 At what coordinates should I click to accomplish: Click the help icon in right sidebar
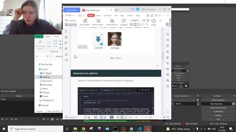coord(168,87)
